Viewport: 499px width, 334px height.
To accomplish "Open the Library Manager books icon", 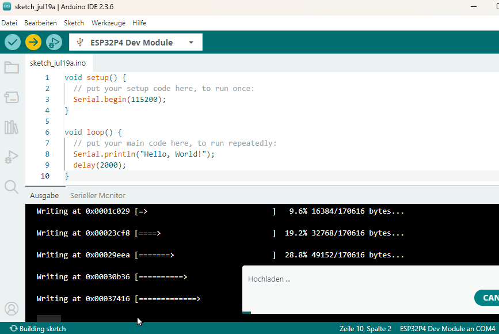I will pos(12,127).
